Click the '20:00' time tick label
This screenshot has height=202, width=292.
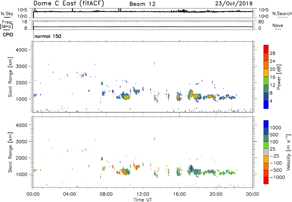click(x=216, y=194)
